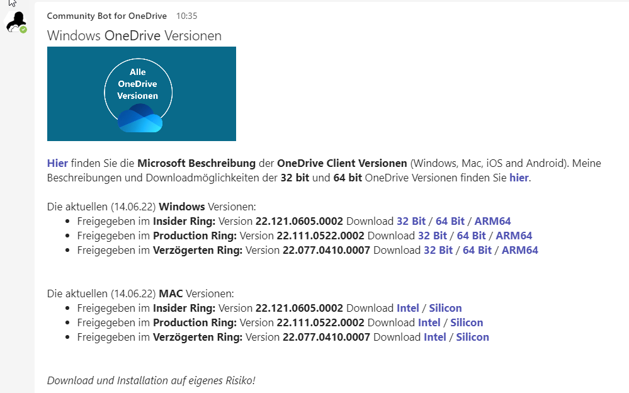Download Windows Insider Ring ARM64
Viewport: 629px width, 393px height.
[492, 221]
